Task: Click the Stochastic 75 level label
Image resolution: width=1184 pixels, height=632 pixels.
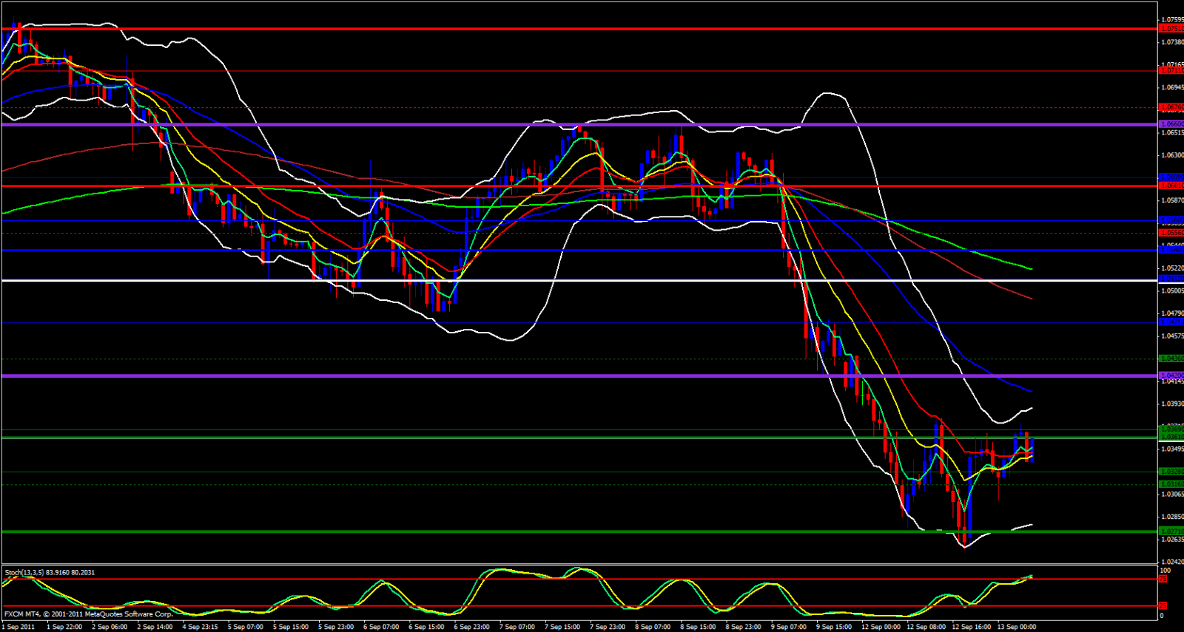Action: point(1163,579)
